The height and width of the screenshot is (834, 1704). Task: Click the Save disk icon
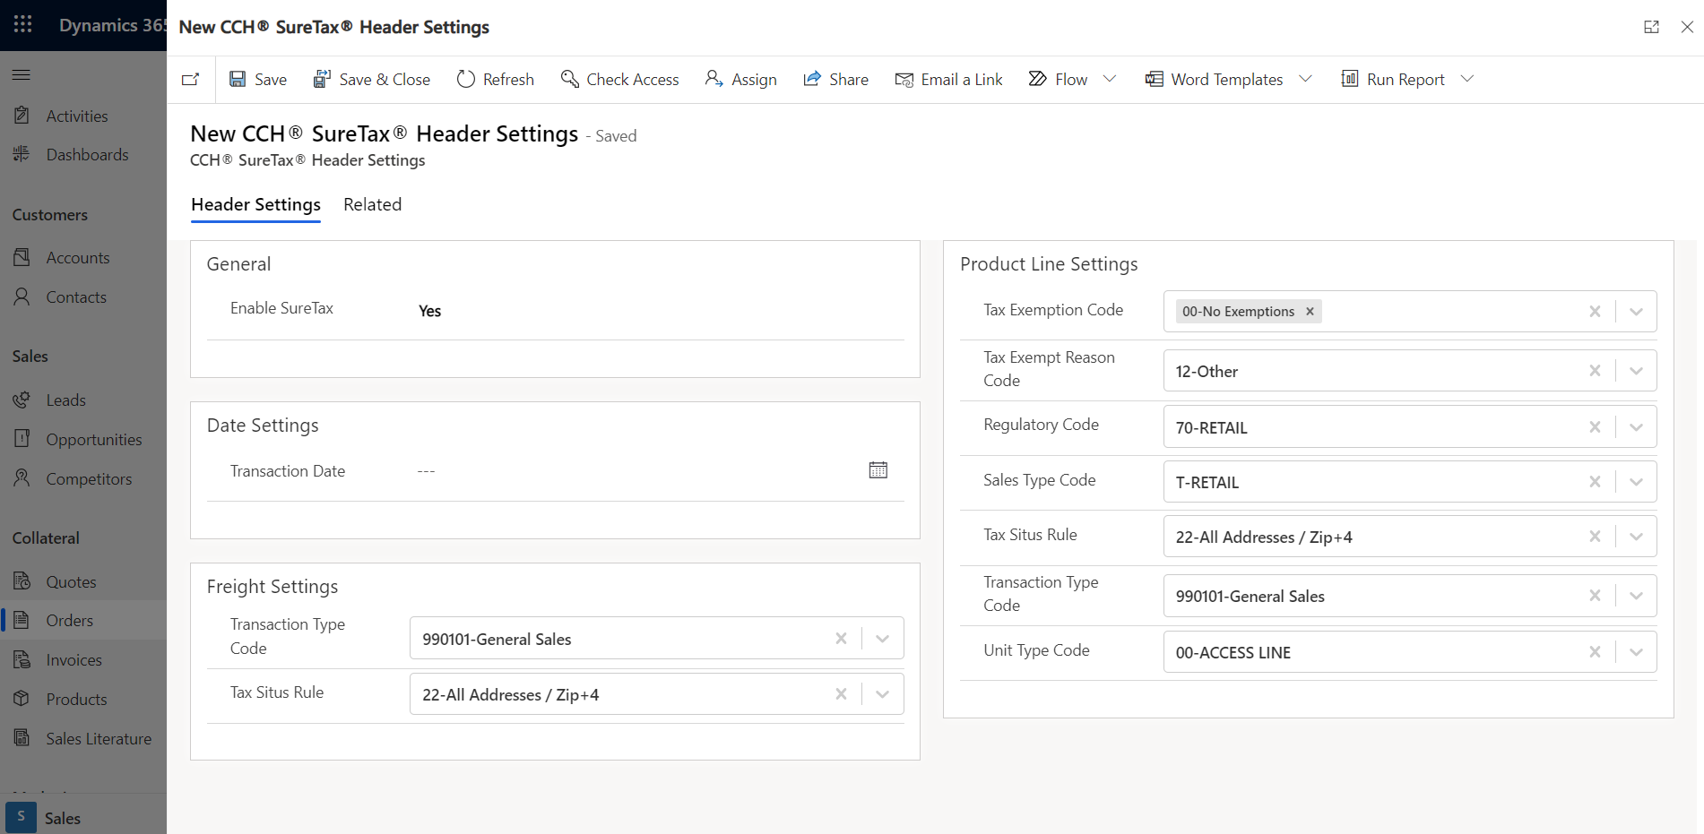[238, 79]
